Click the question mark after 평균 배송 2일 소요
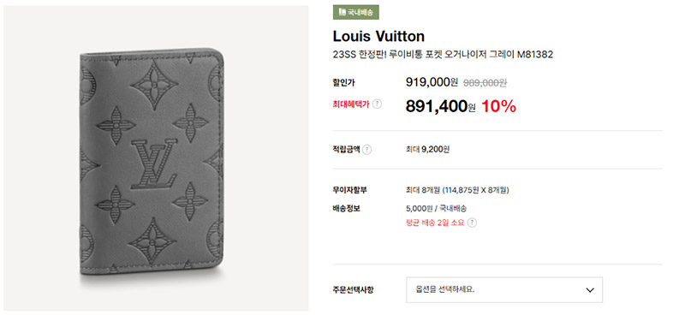 [472, 223]
